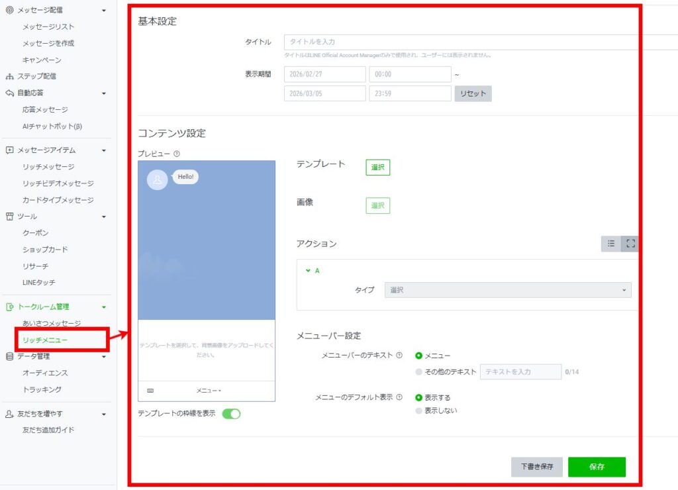678x490 pixels.
Task: Click the list view icon in the アクション section
Action: [610, 244]
